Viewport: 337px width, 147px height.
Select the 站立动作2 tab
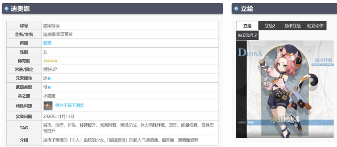click(247, 35)
